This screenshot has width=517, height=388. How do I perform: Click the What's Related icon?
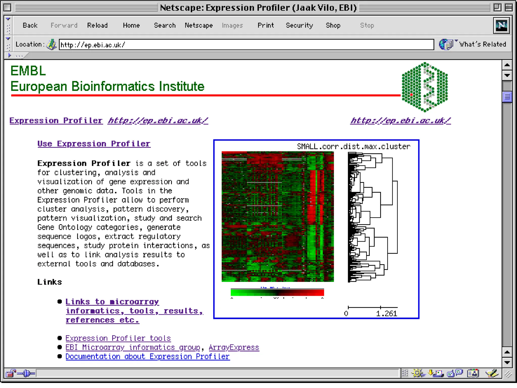click(446, 44)
